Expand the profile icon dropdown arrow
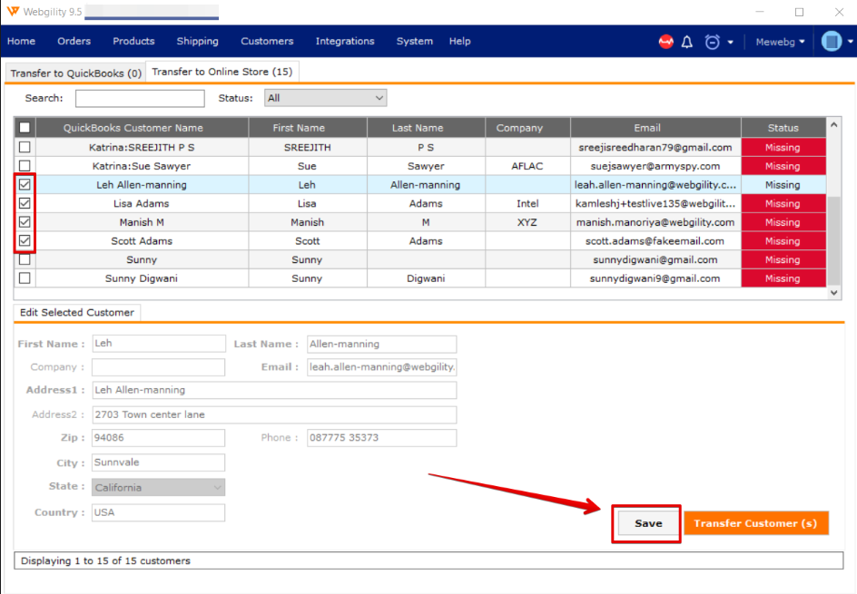This screenshot has height=594, width=857. [851, 42]
